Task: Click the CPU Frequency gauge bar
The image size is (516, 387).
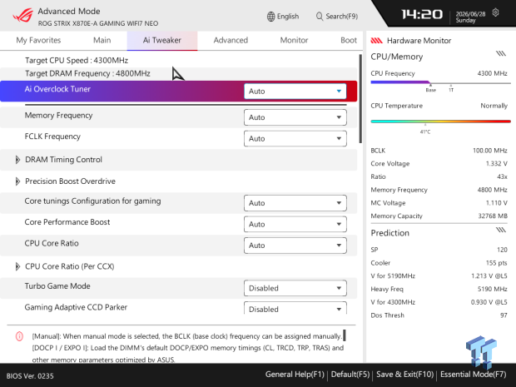Action: click(x=440, y=82)
